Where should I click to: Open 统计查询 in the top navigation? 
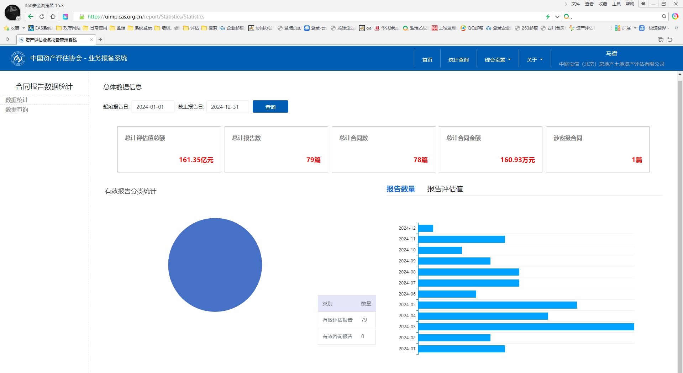pos(458,59)
